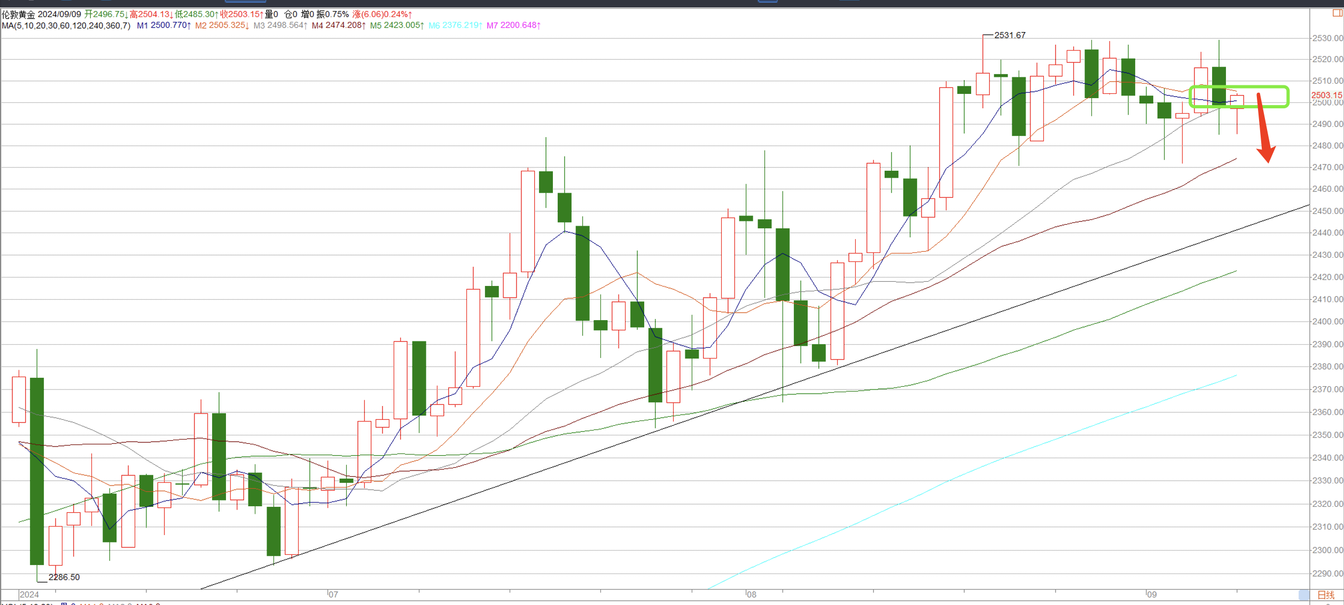Image resolution: width=1344 pixels, height=605 pixels.
Task: Click the 09 month marker on time axis
Action: coord(1152,594)
